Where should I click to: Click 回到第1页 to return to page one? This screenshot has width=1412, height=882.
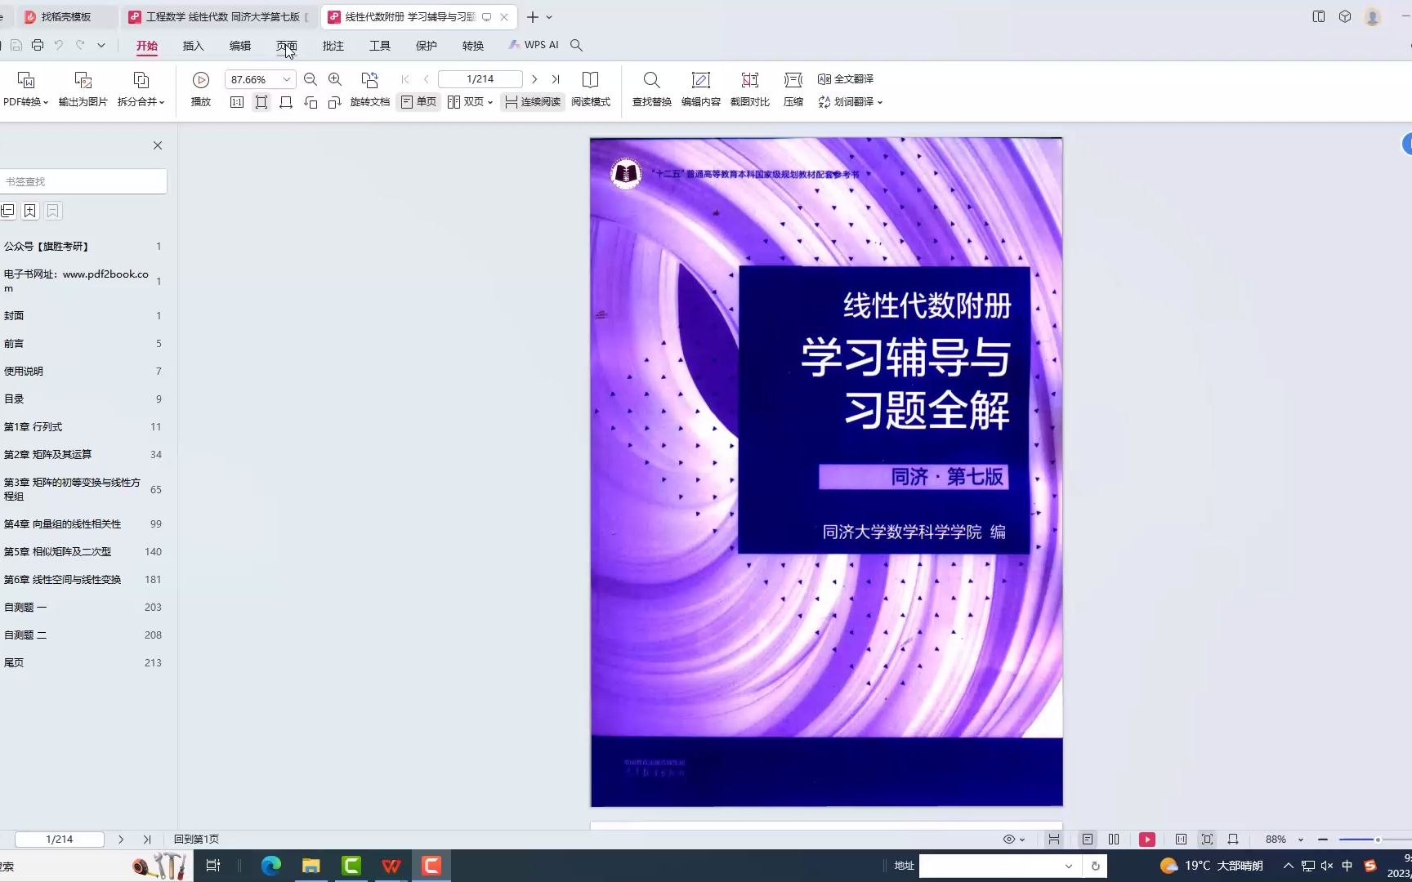[197, 838]
